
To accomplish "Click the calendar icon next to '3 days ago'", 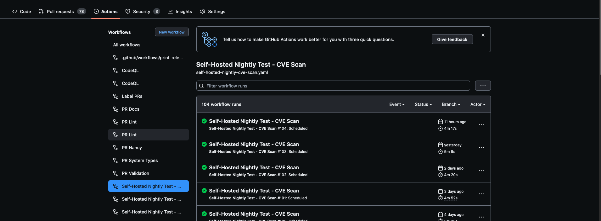I will pyautogui.click(x=441, y=191).
